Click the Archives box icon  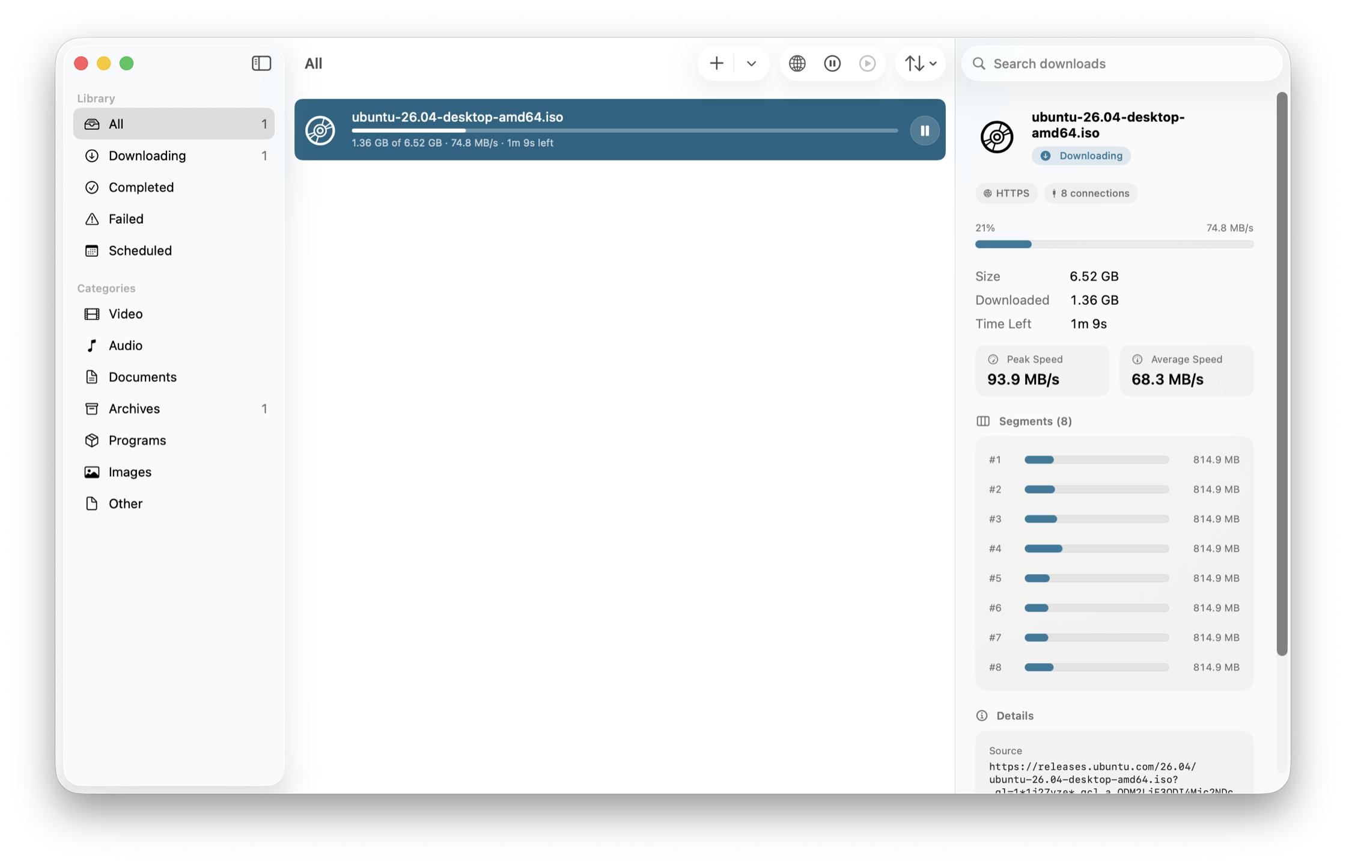pyautogui.click(x=92, y=409)
